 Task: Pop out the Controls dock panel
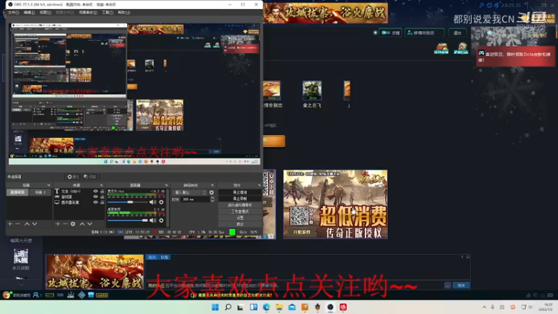[259, 185]
